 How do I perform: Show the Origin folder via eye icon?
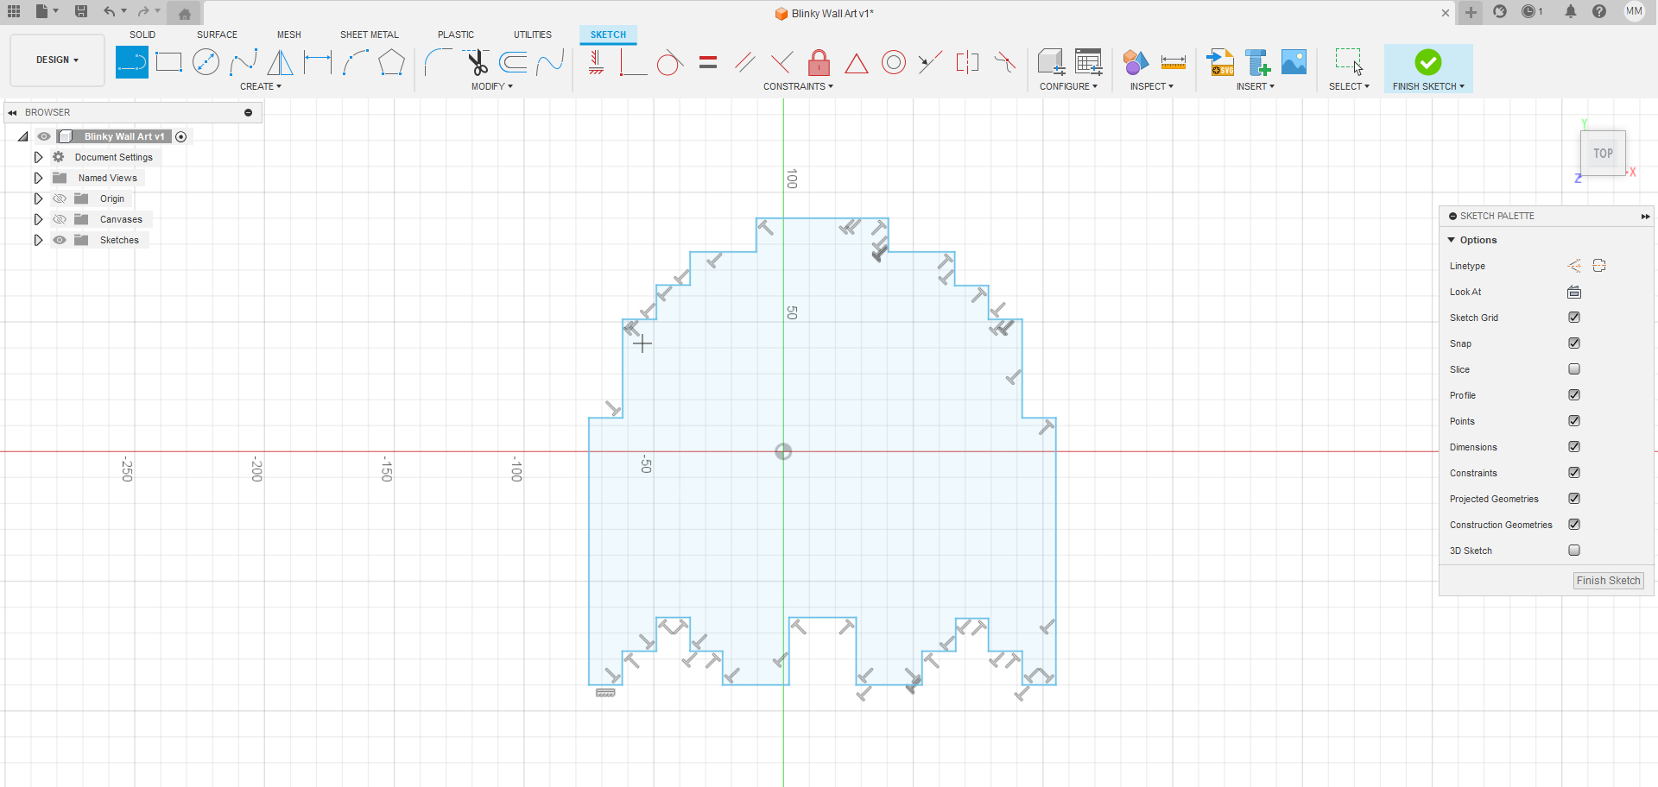click(x=60, y=198)
